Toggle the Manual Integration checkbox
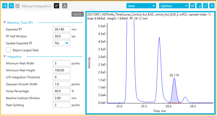 pyautogui.click(x=18, y=6)
